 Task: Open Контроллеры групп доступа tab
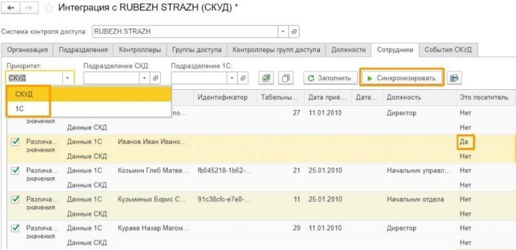276,50
